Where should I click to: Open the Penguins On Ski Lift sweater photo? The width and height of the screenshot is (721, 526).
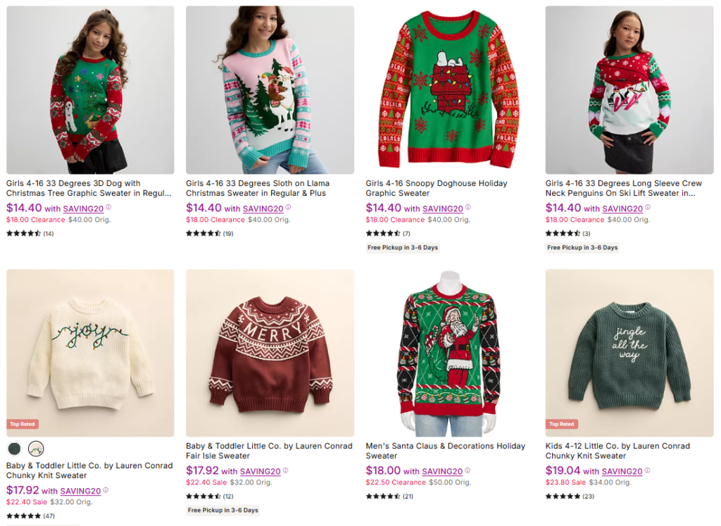point(629,90)
